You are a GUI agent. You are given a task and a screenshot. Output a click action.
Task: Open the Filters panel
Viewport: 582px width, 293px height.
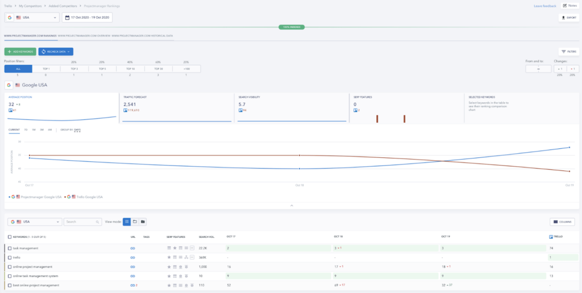568,52
